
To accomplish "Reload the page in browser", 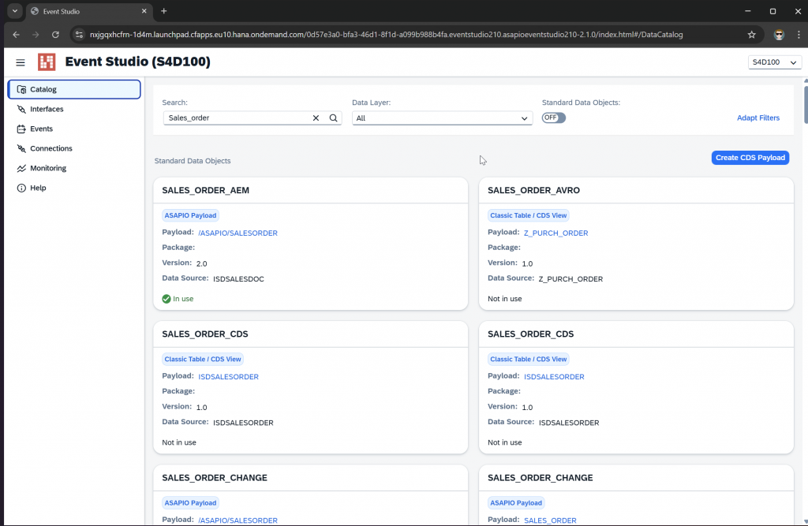I will [x=55, y=35].
